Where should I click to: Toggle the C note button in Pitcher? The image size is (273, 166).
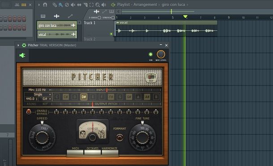point(57,97)
